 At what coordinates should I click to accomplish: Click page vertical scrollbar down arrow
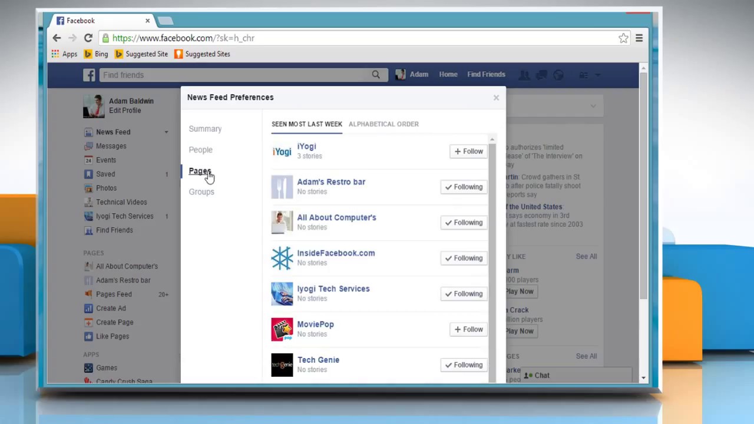tap(643, 377)
